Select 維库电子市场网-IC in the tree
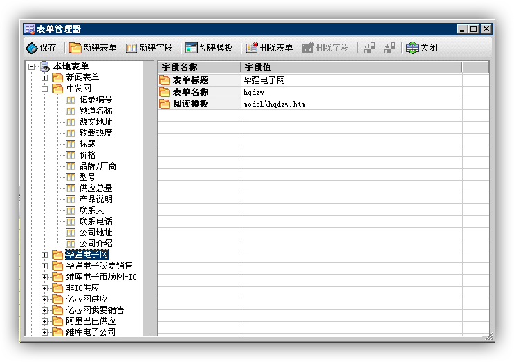This screenshot has height=362, width=514. pyautogui.click(x=101, y=277)
